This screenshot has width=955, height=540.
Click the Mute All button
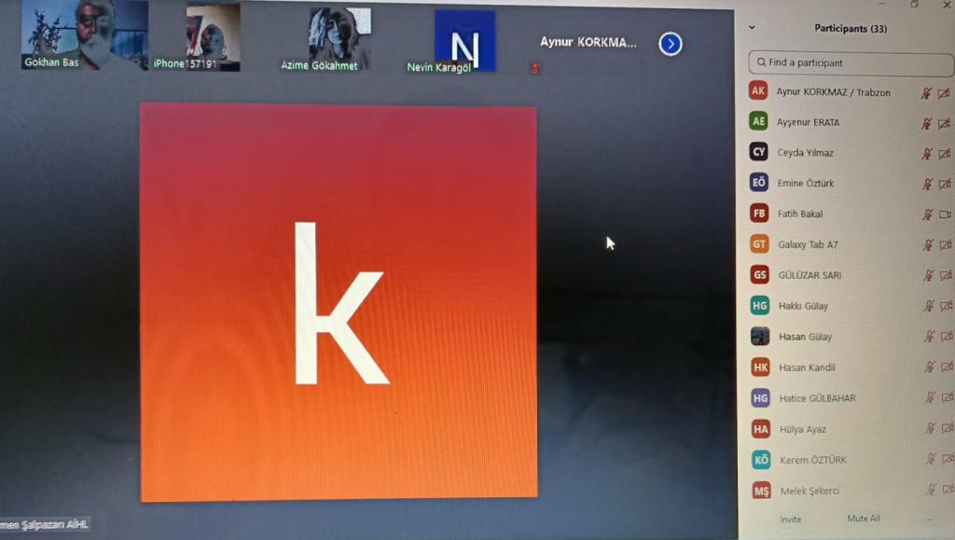click(864, 519)
